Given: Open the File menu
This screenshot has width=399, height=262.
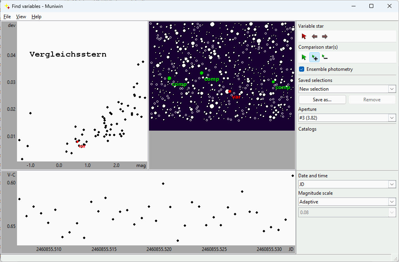Looking at the screenshot, I should point(7,17).
